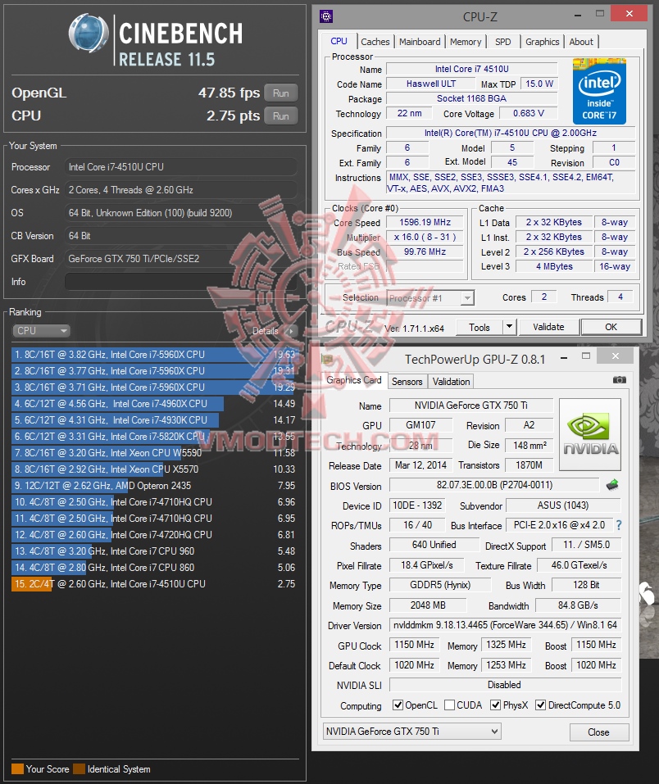Viewport: 659px width, 784px height.
Task: Switch to the Graphics tab in CPU-Z
Action: [542, 42]
